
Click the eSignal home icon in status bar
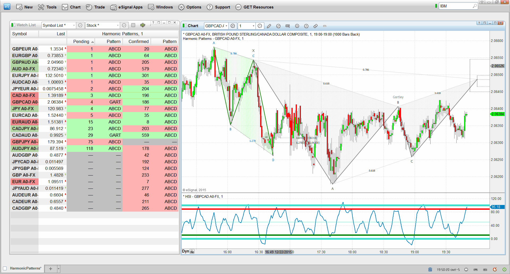[430, 269]
